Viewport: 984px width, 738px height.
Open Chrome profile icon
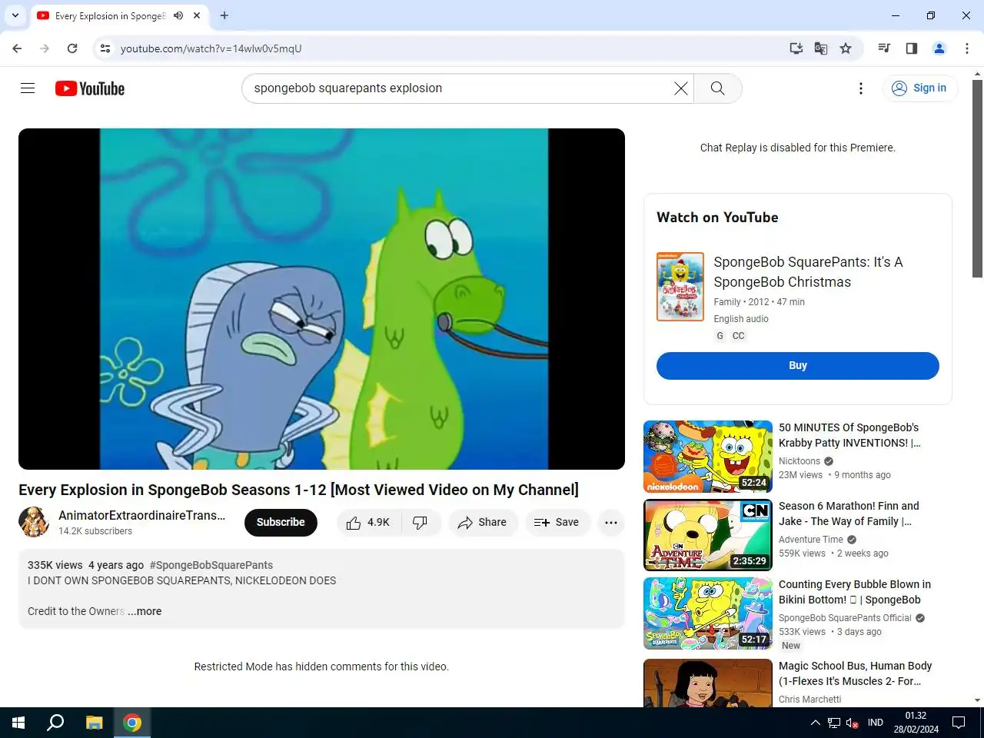pyautogui.click(x=939, y=48)
